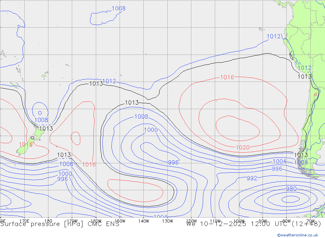The image size is (325, 238).
Task: Click the 80W longitude label
Action: (287, 221)
